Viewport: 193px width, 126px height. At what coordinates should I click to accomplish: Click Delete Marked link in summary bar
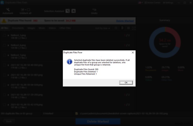point(125,21)
